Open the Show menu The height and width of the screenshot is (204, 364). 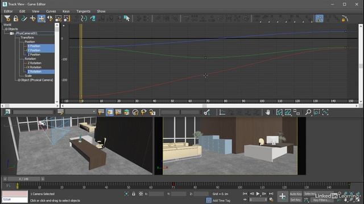tap(101, 11)
